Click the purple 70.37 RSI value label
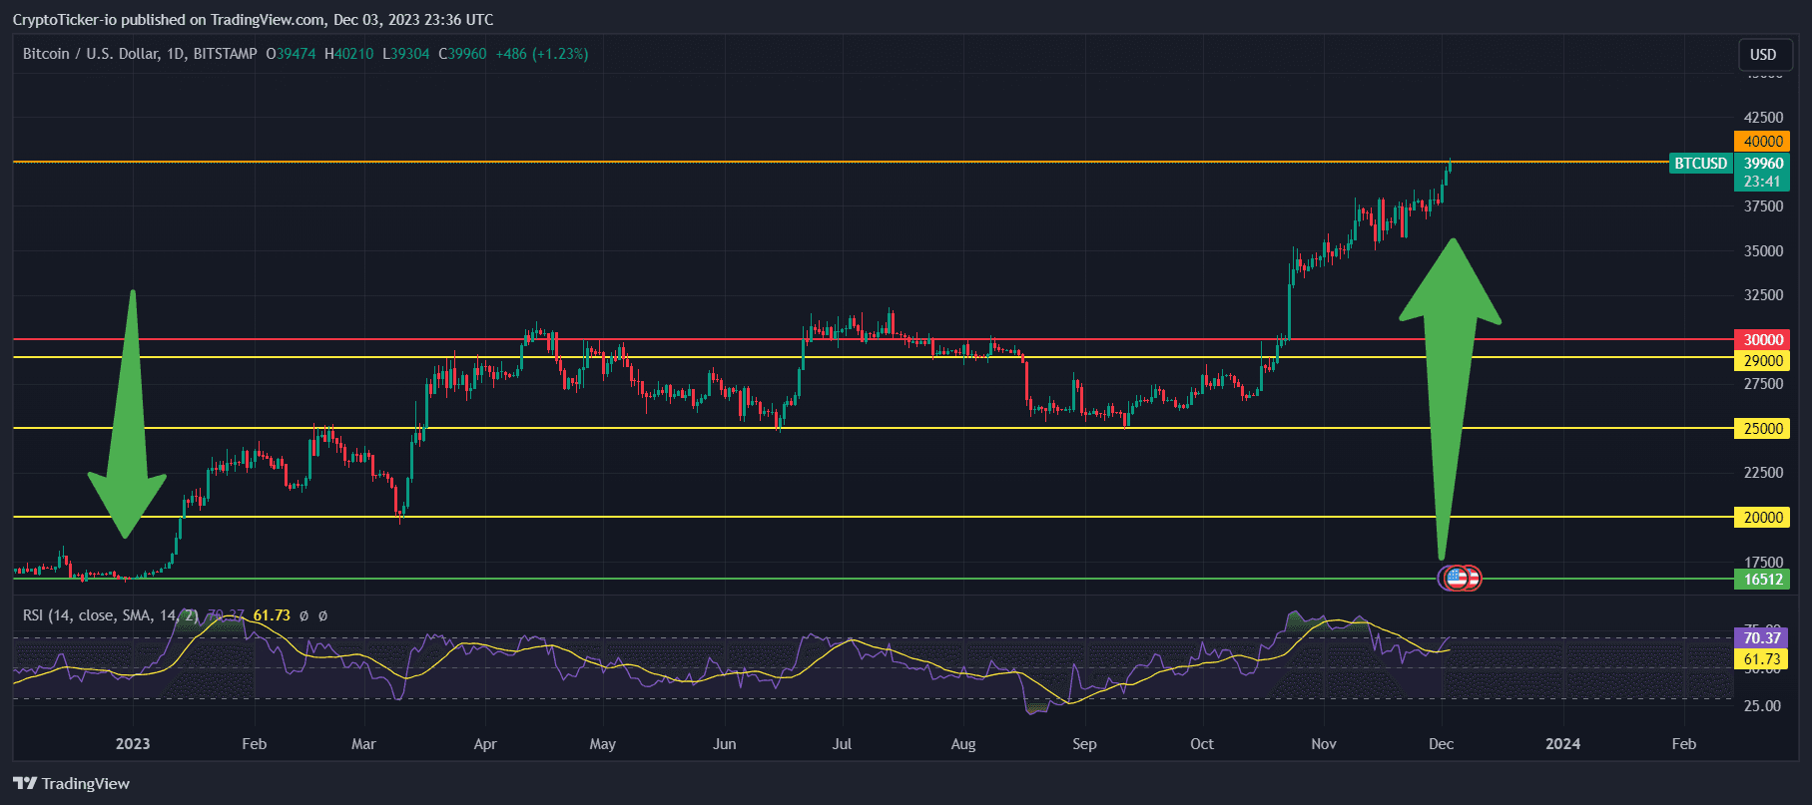The image size is (1812, 805). (1762, 638)
